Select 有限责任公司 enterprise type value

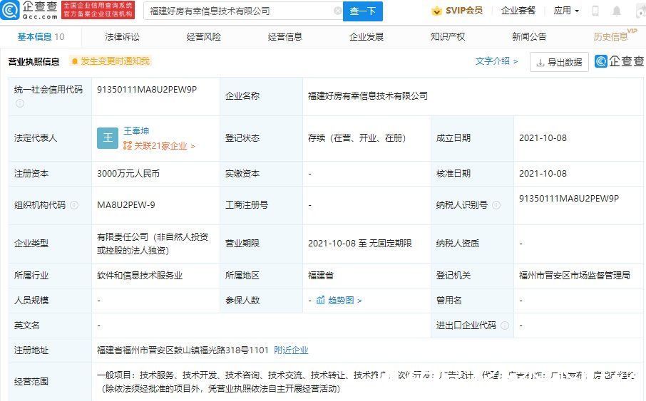pyautogui.click(x=153, y=244)
